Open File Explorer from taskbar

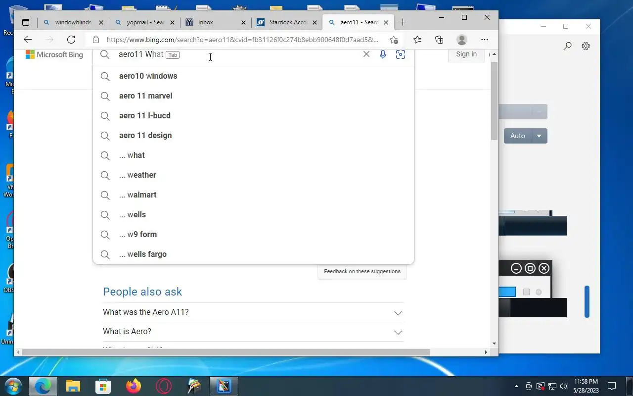73,386
